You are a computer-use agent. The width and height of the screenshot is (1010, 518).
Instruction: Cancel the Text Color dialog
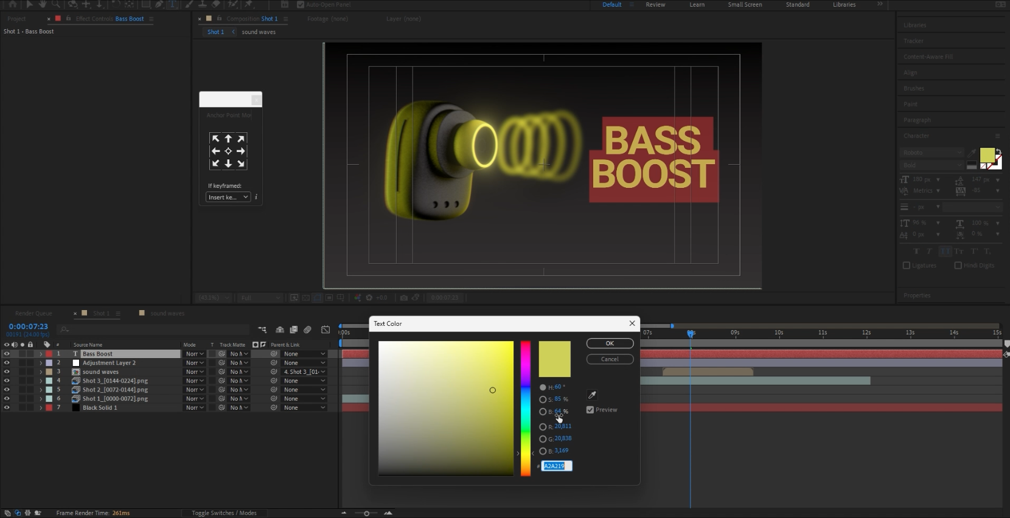[x=610, y=359]
